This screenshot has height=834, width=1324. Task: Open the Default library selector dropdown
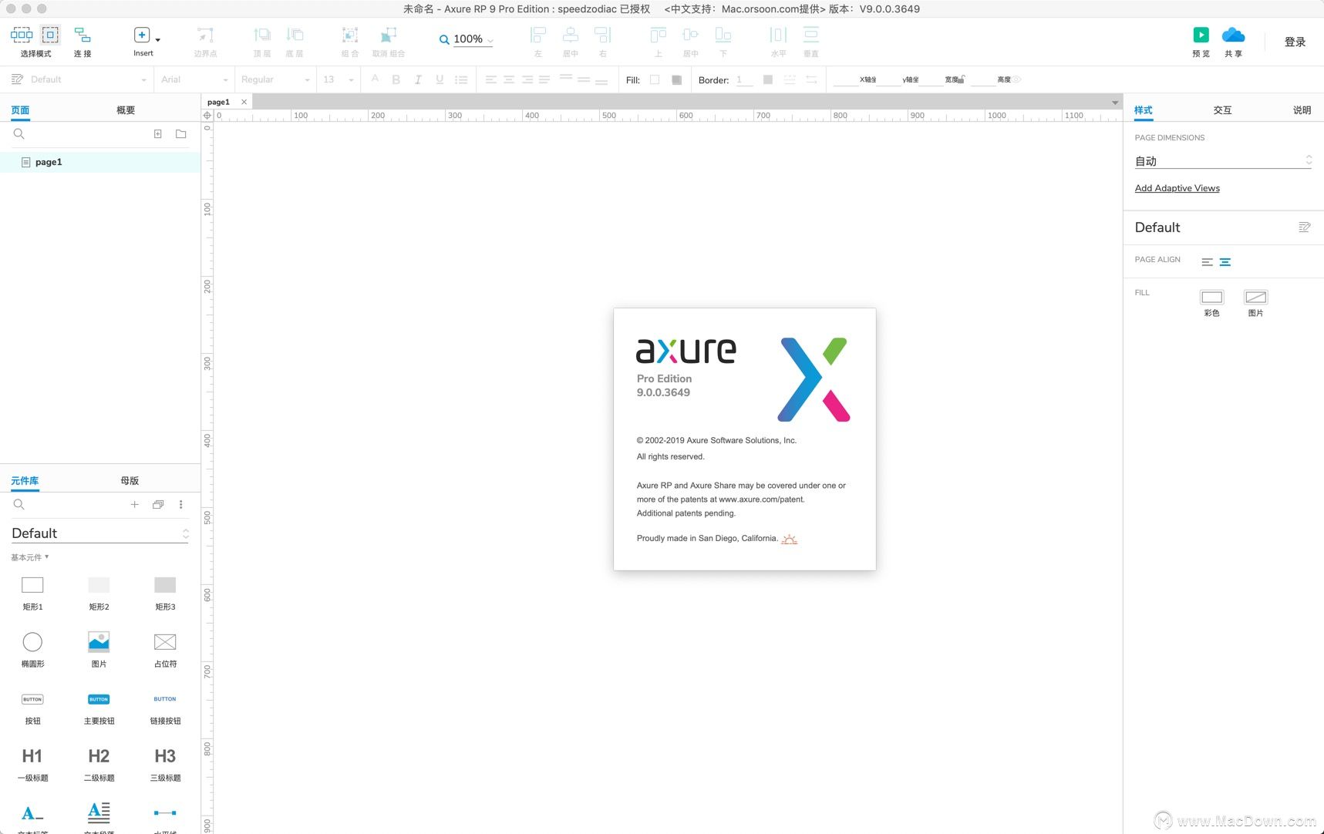(99, 533)
